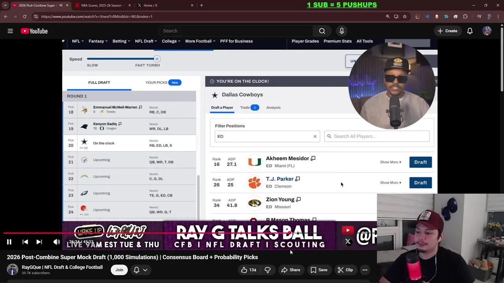Adjust the draft Speed slider handle
Viewport: 504px width, 283px height.
(x=157, y=59)
